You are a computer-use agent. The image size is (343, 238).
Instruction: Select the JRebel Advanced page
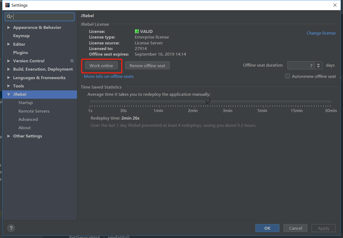[28, 119]
